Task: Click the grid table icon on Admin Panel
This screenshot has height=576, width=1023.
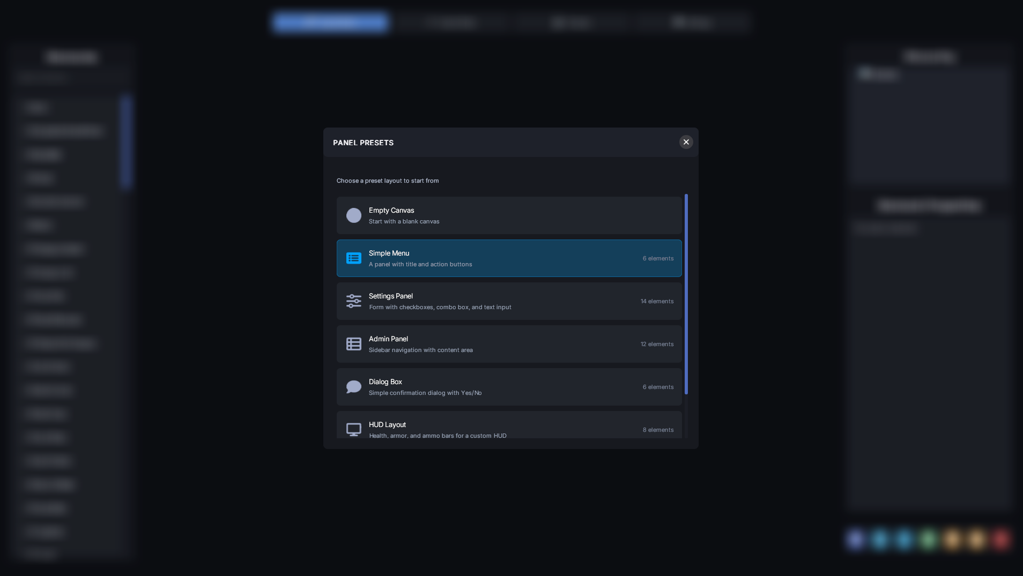Action: (x=354, y=343)
